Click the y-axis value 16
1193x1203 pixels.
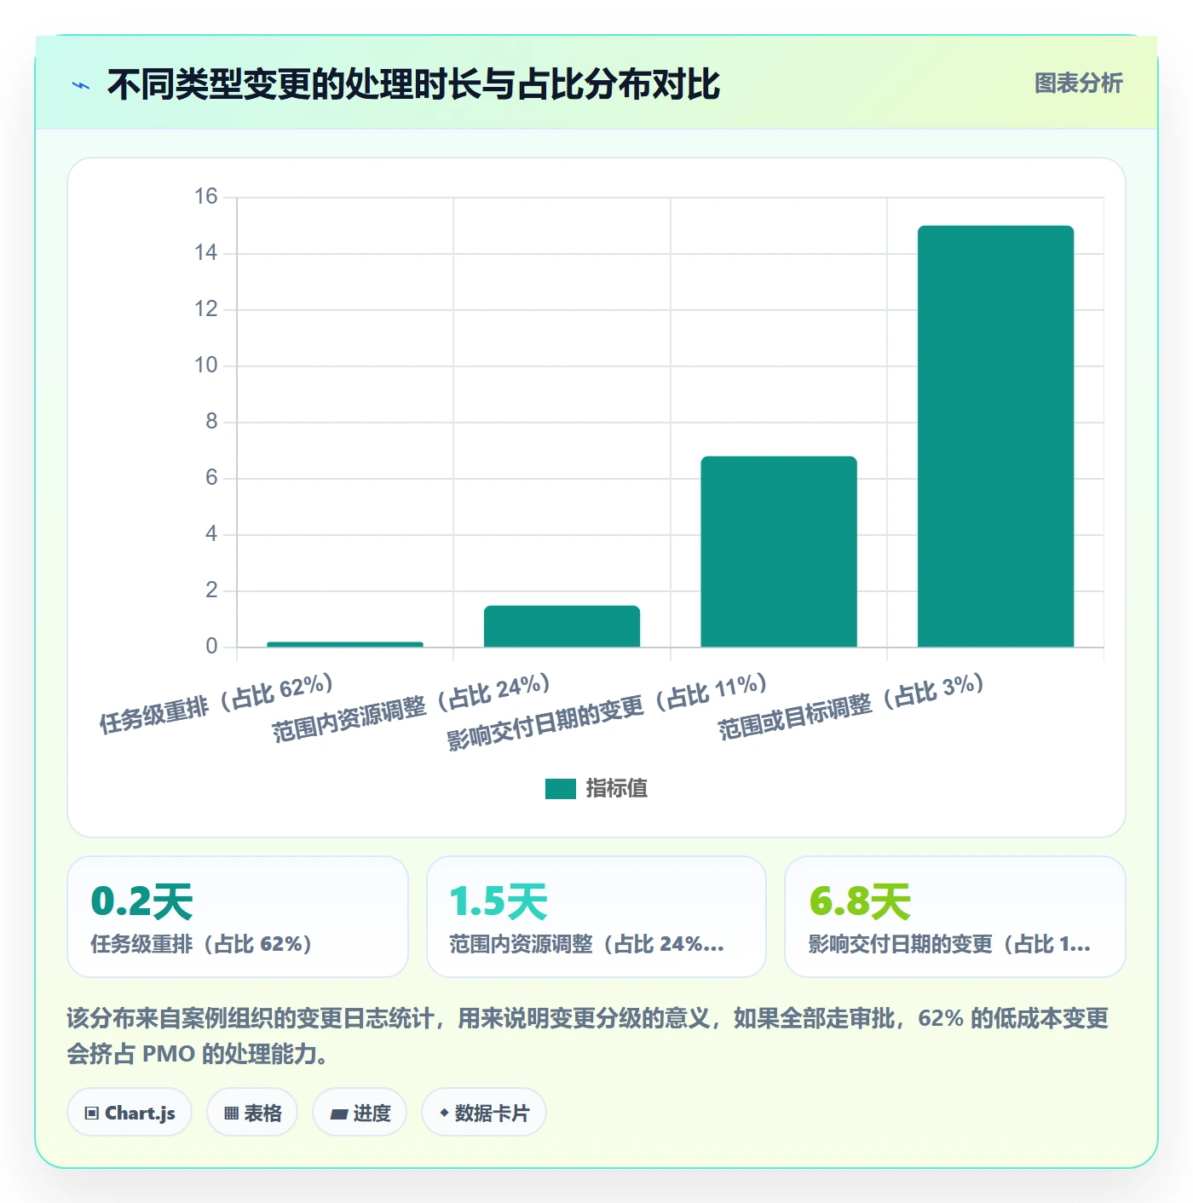[x=206, y=197]
